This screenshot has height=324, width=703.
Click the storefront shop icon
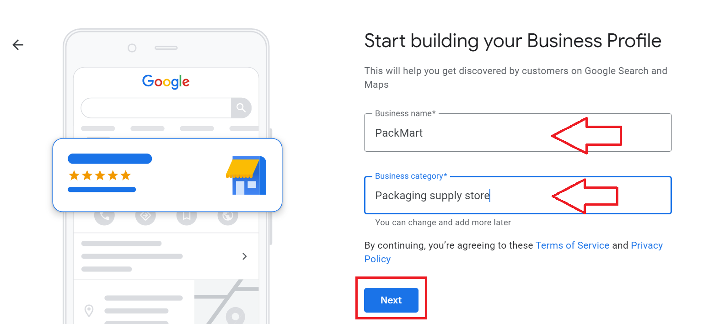click(x=246, y=175)
